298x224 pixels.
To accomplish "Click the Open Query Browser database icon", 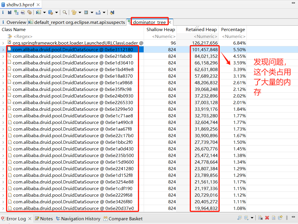I will (51, 13).
